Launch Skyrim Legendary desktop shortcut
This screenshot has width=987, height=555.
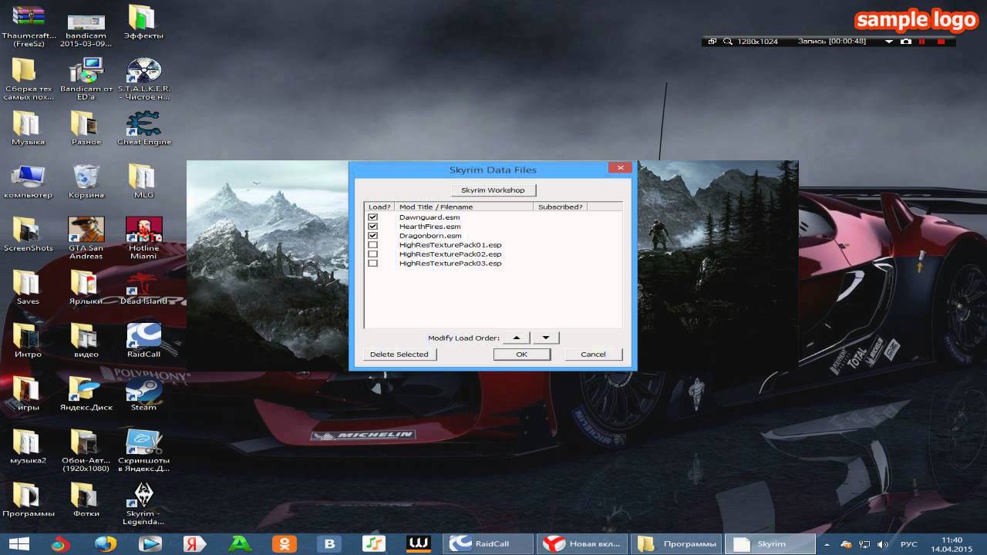point(143,504)
